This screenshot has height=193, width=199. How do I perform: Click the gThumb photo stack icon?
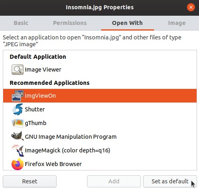click(18, 123)
